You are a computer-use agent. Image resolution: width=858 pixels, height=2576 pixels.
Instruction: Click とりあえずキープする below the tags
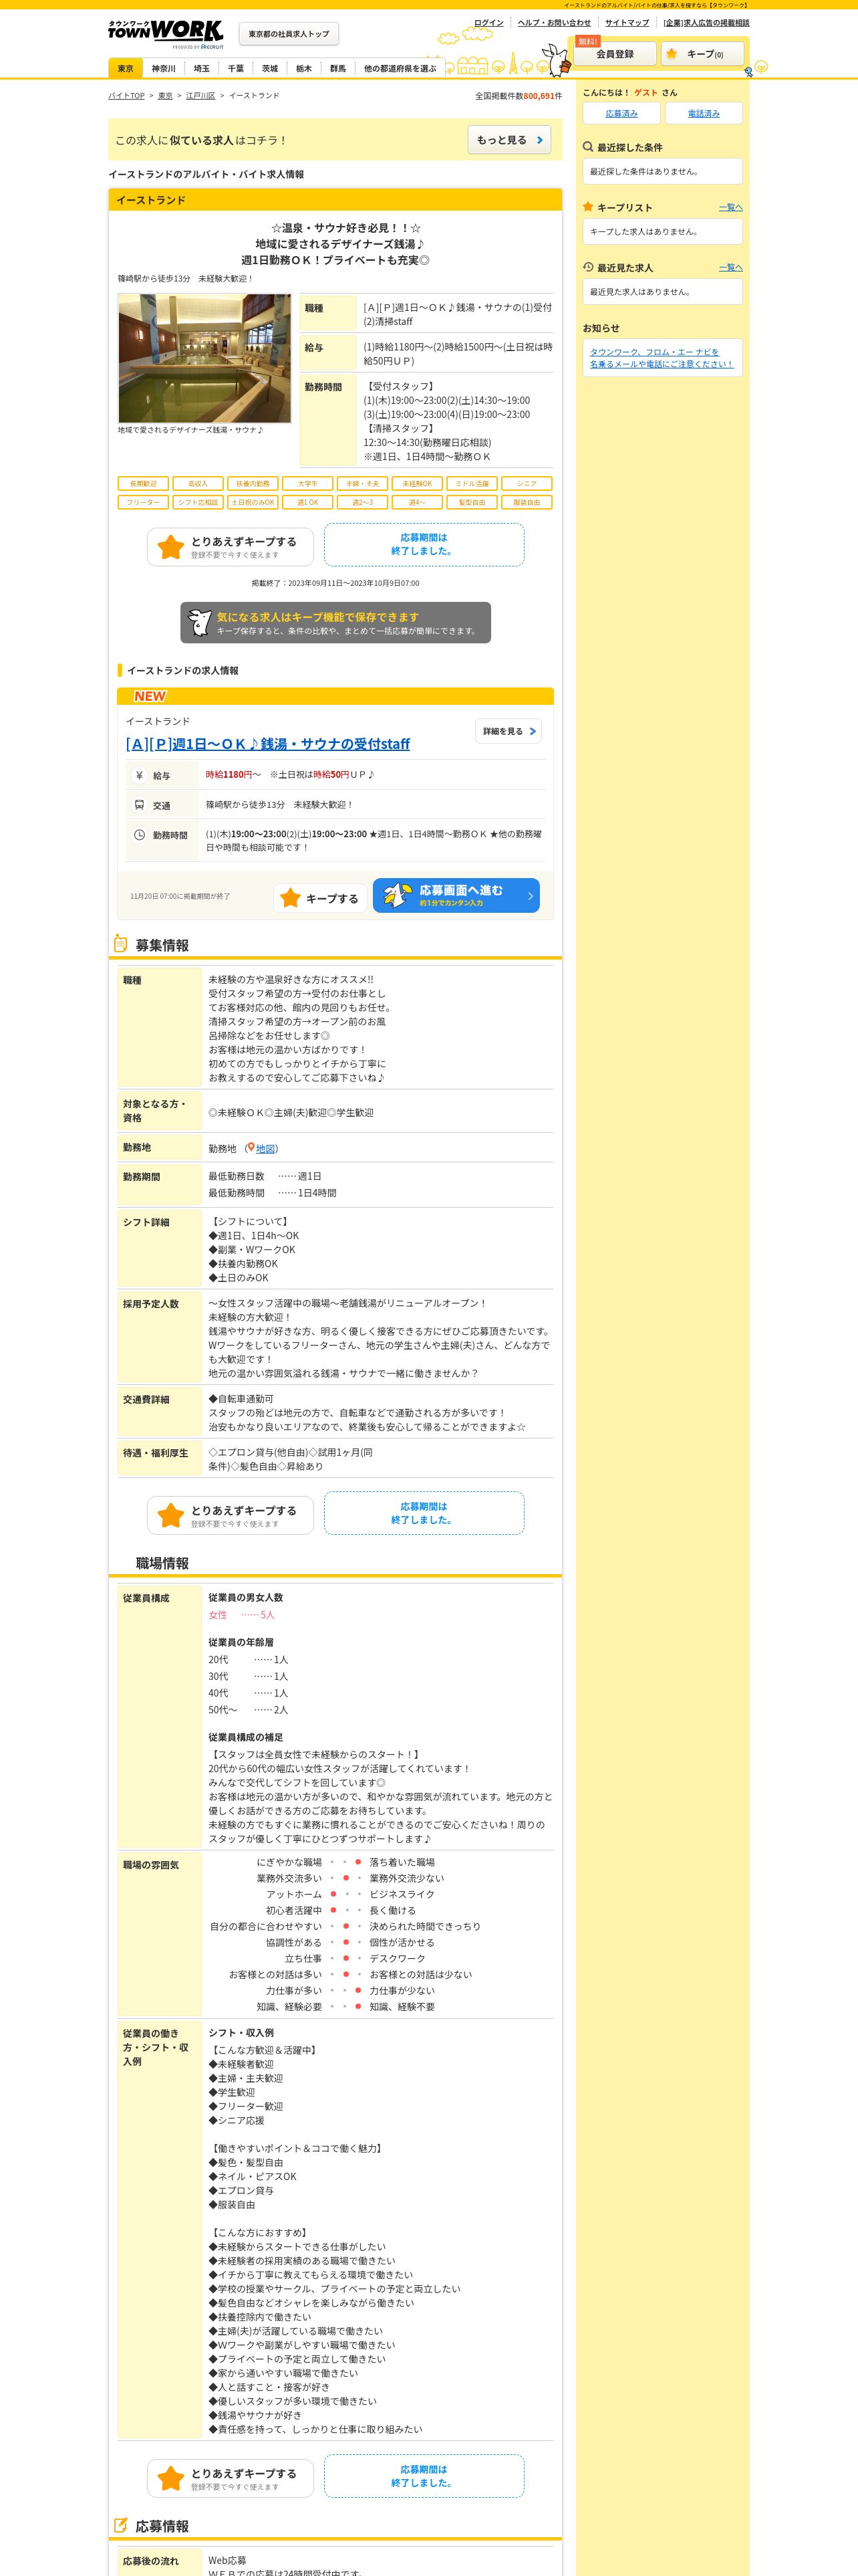point(230,546)
